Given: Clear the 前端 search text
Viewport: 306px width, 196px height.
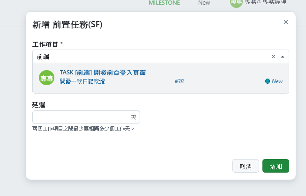Looking at the screenshot, I should [273, 57].
